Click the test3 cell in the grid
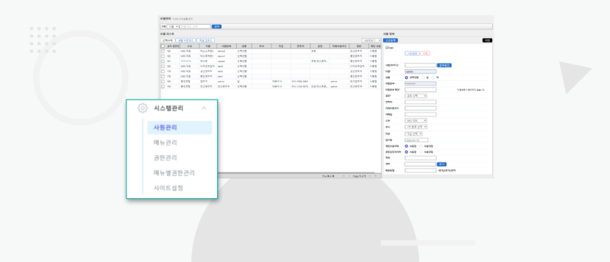The height and width of the screenshot is (262, 610). pos(226,66)
